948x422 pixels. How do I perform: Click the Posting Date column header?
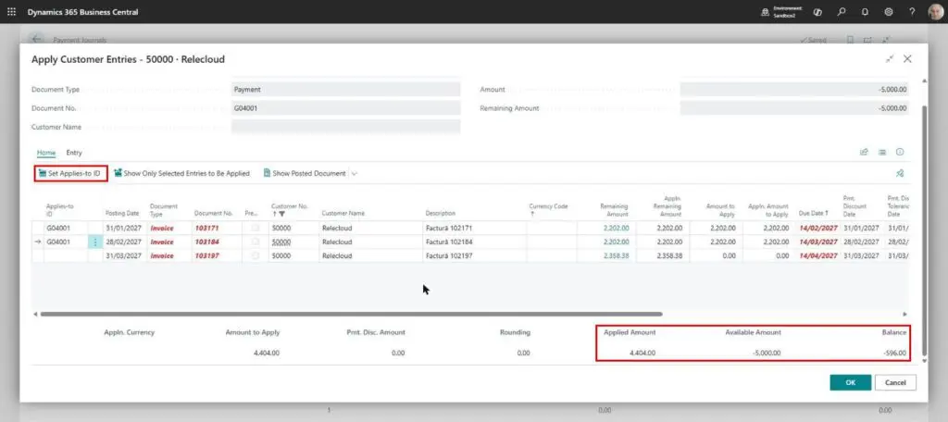click(122, 214)
